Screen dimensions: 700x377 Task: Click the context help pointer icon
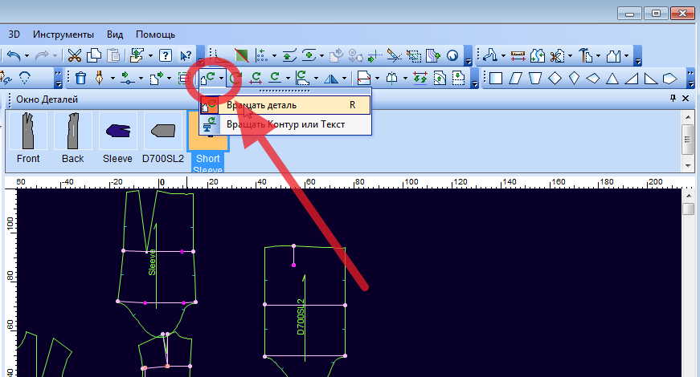coord(186,55)
